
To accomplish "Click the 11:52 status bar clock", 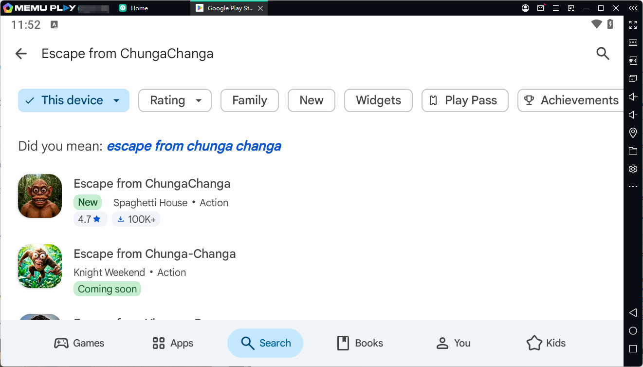I will [26, 25].
